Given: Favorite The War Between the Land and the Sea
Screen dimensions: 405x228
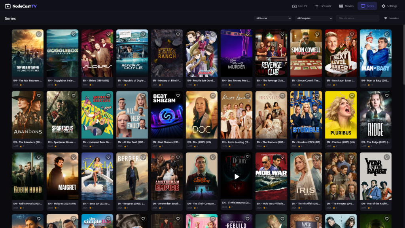Looking at the screenshot, I should 39,34.
